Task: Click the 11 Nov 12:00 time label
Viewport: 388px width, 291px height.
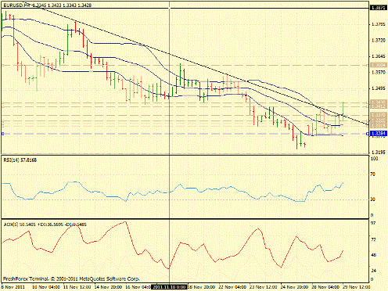Action: click(77, 287)
